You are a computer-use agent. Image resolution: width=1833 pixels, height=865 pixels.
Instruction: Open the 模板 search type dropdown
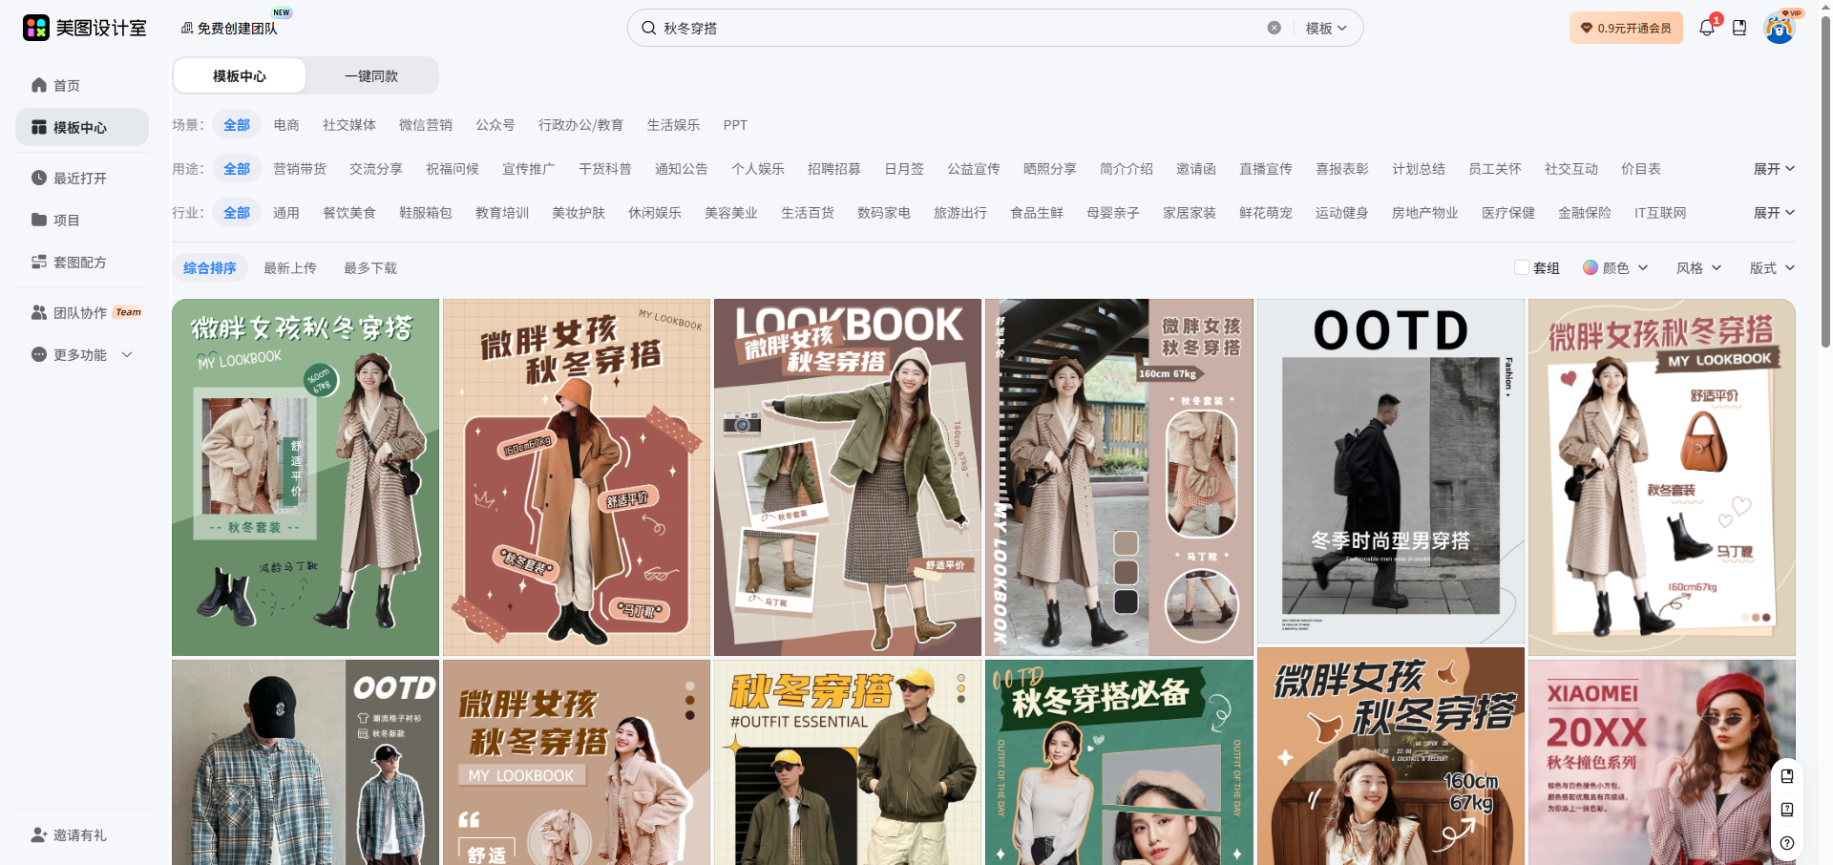coord(1326,28)
